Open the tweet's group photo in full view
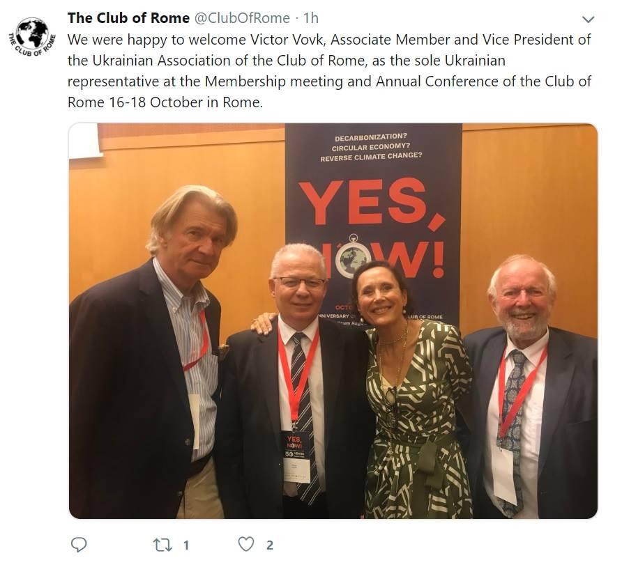 [x=333, y=321]
